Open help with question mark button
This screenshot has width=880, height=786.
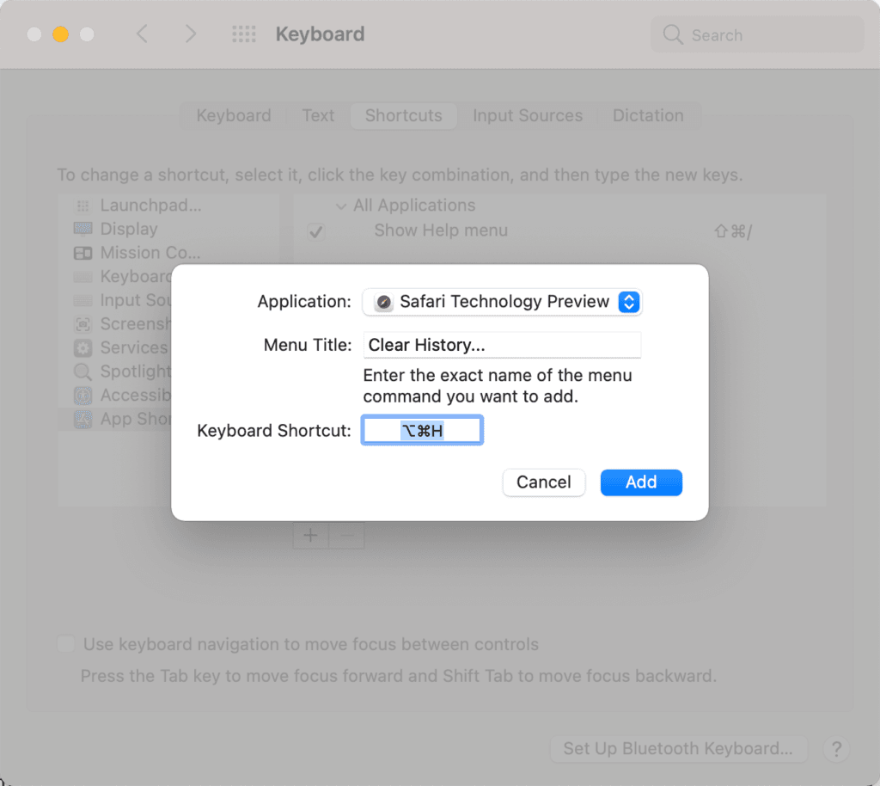point(836,749)
